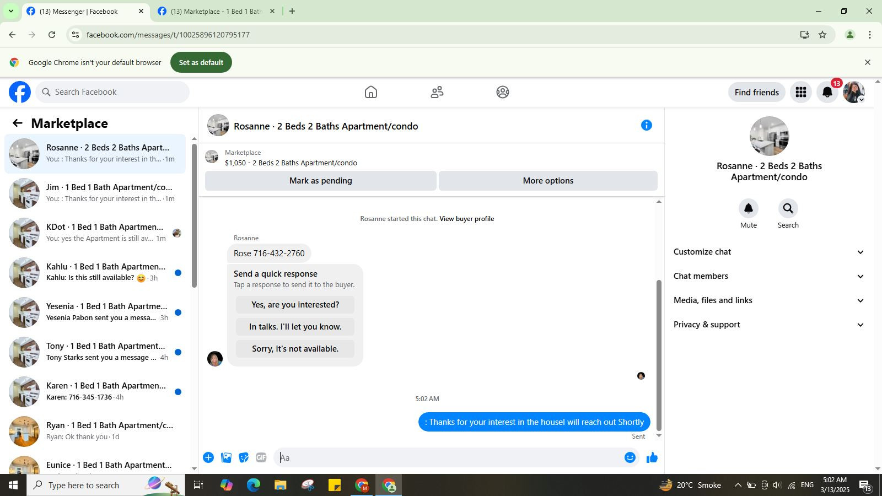Open the Friends icon in top navigation
The width and height of the screenshot is (882, 496).
point(437,92)
